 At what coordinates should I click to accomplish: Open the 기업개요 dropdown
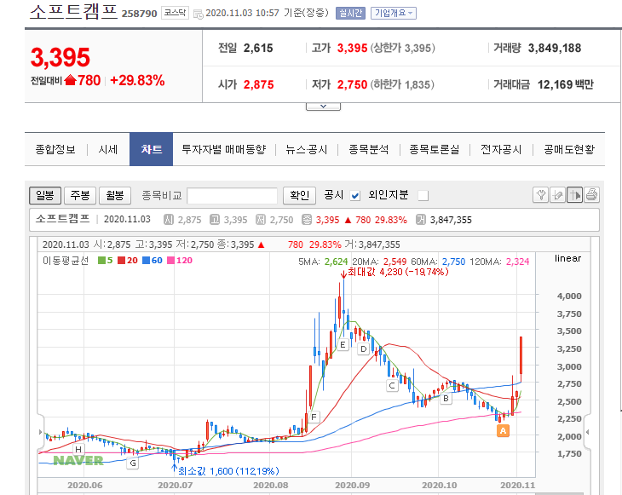pos(394,13)
